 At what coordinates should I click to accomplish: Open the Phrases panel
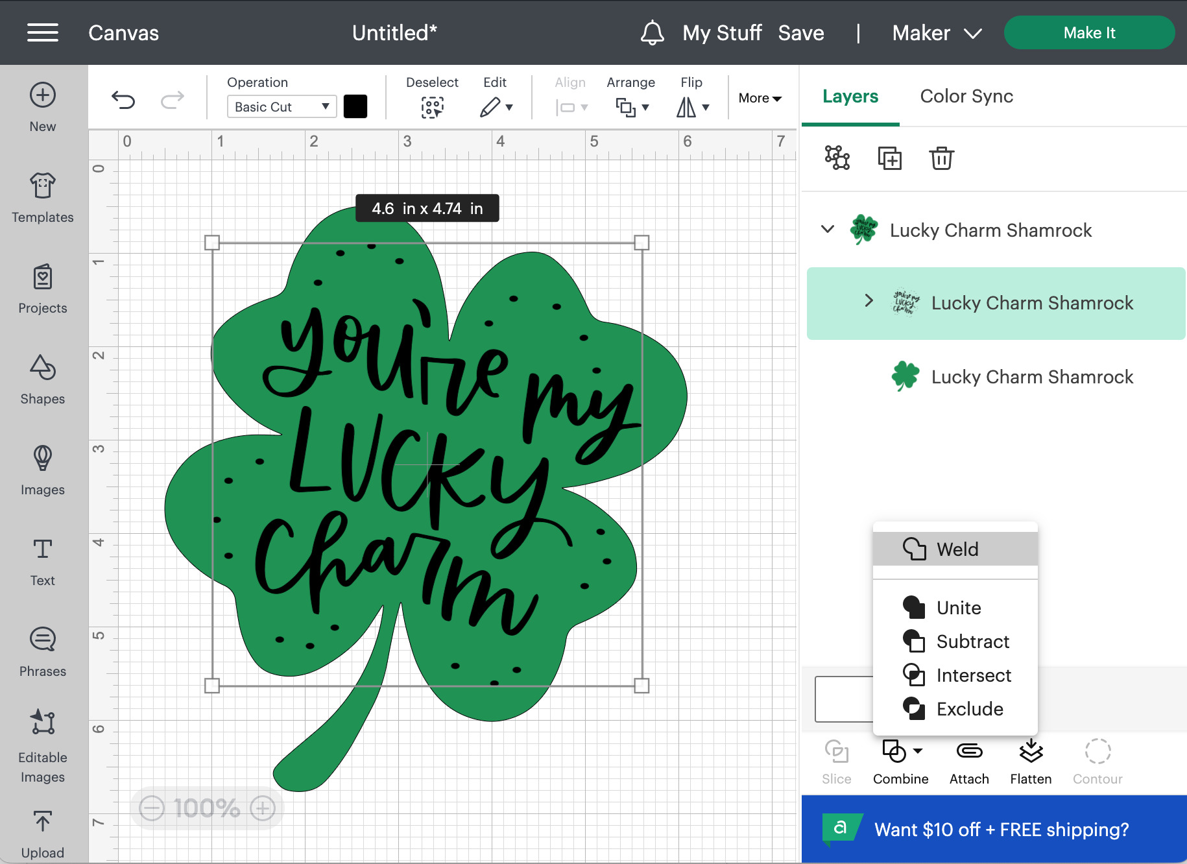43,653
